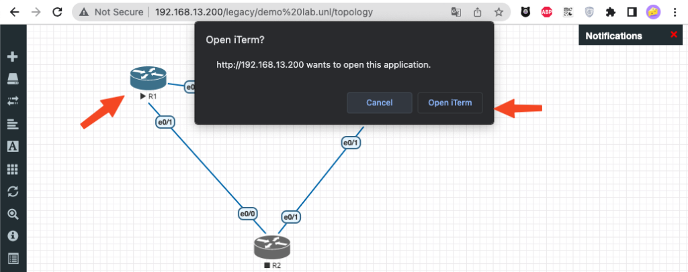Close the Notifications panel
688x272 pixels.
click(674, 35)
